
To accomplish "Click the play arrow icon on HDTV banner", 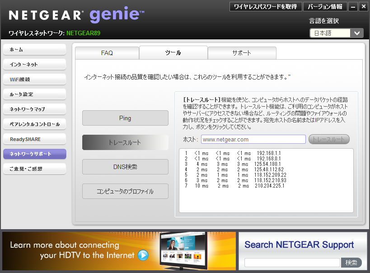I will click(x=143, y=255).
